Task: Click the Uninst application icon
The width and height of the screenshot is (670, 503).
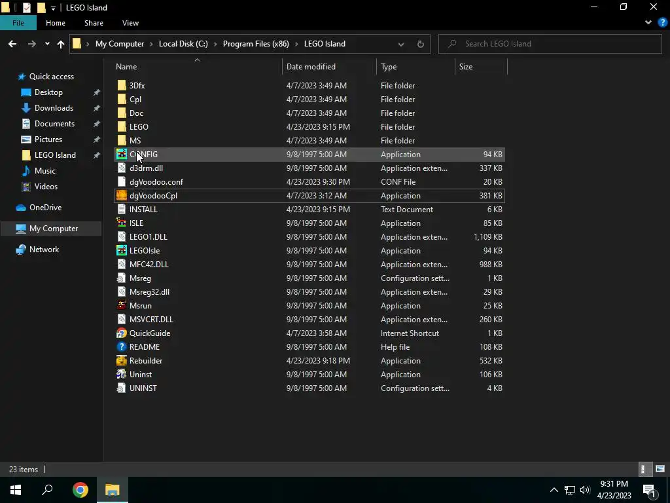Action: pyautogui.click(x=122, y=374)
